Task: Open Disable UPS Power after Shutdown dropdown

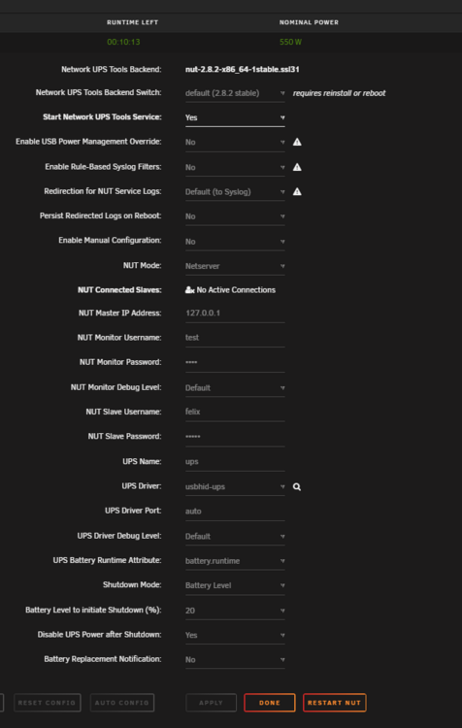Action: click(x=235, y=635)
